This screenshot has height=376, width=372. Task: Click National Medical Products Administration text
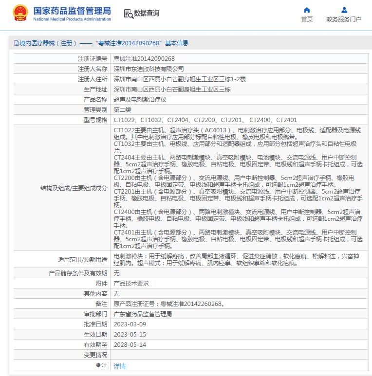(72, 19)
